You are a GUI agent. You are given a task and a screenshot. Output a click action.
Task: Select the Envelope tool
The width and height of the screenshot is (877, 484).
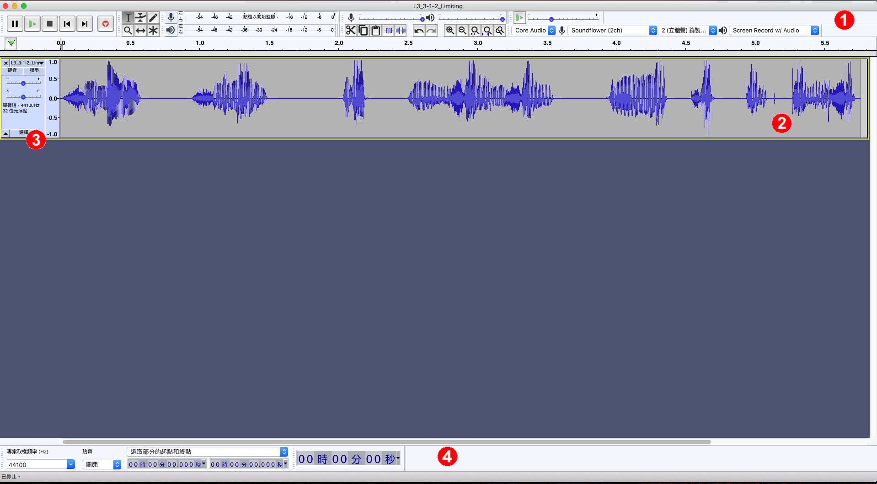pyautogui.click(x=141, y=17)
